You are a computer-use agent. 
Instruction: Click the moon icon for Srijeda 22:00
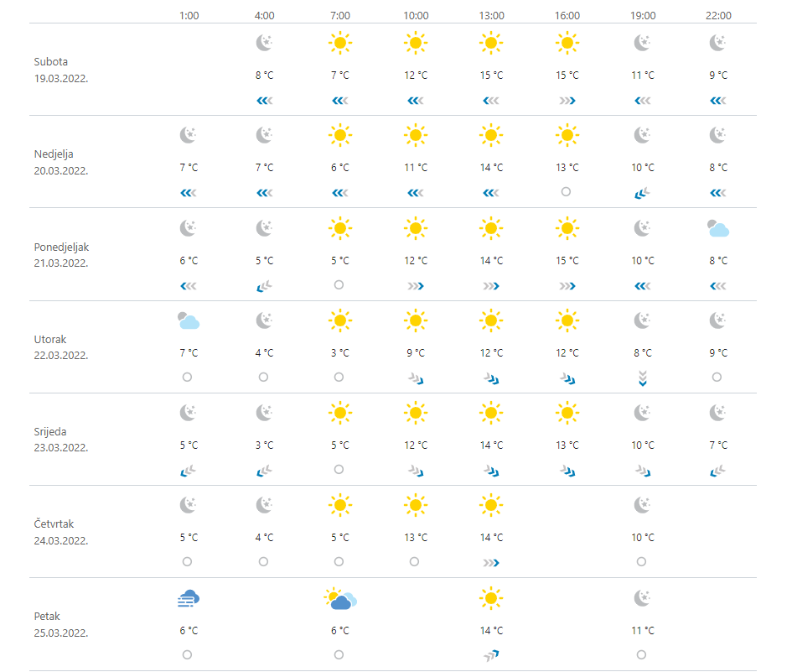click(x=718, y=413)
